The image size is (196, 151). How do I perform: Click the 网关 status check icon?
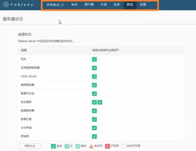(x=94, y=59)
